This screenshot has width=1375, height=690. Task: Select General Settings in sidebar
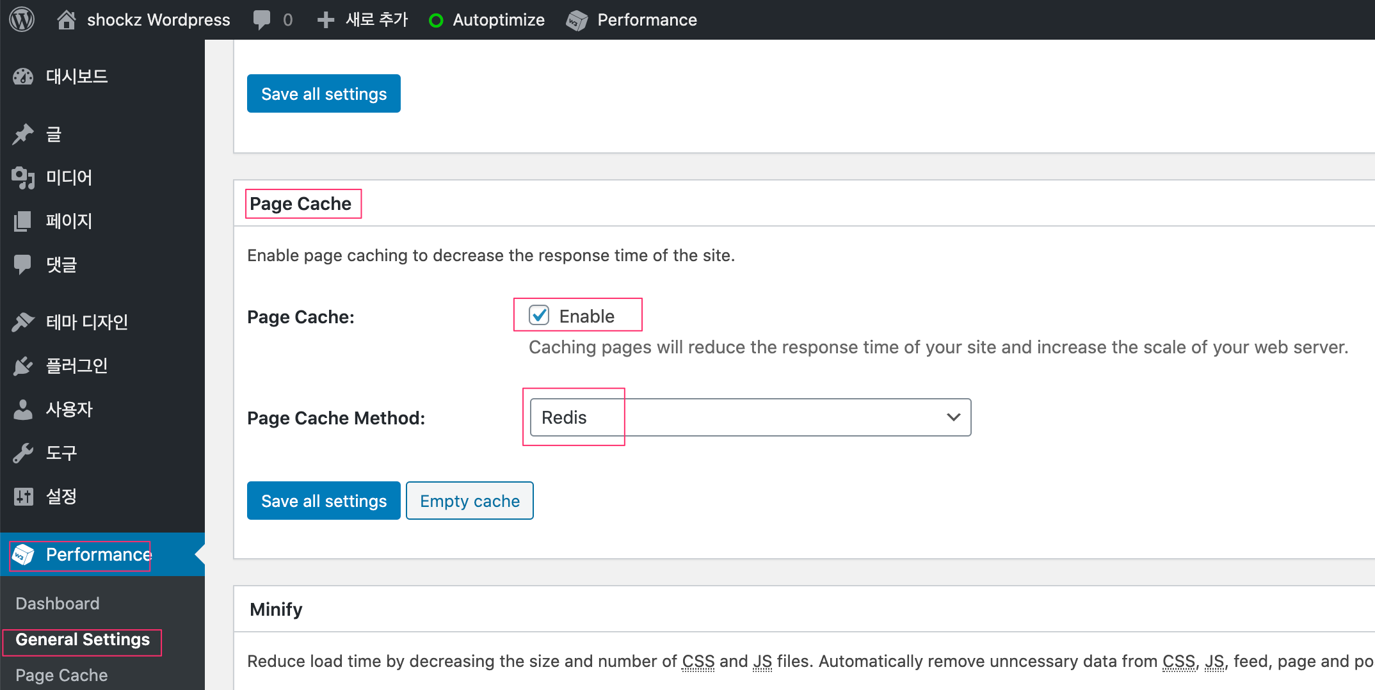(83, 639)
